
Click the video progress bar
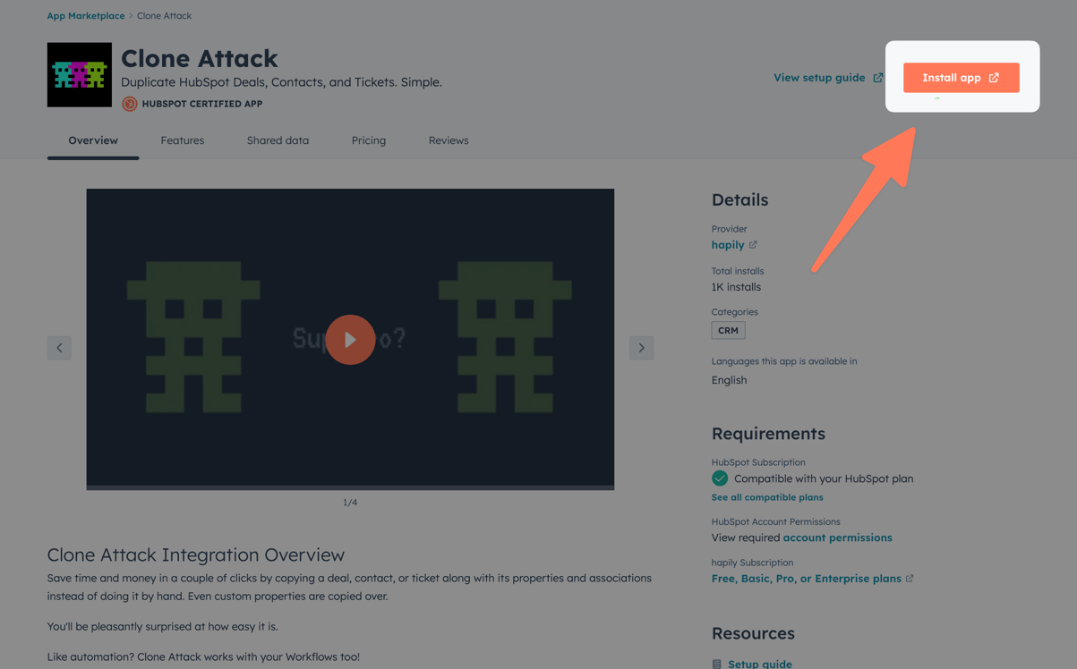[x=350, y=487]
